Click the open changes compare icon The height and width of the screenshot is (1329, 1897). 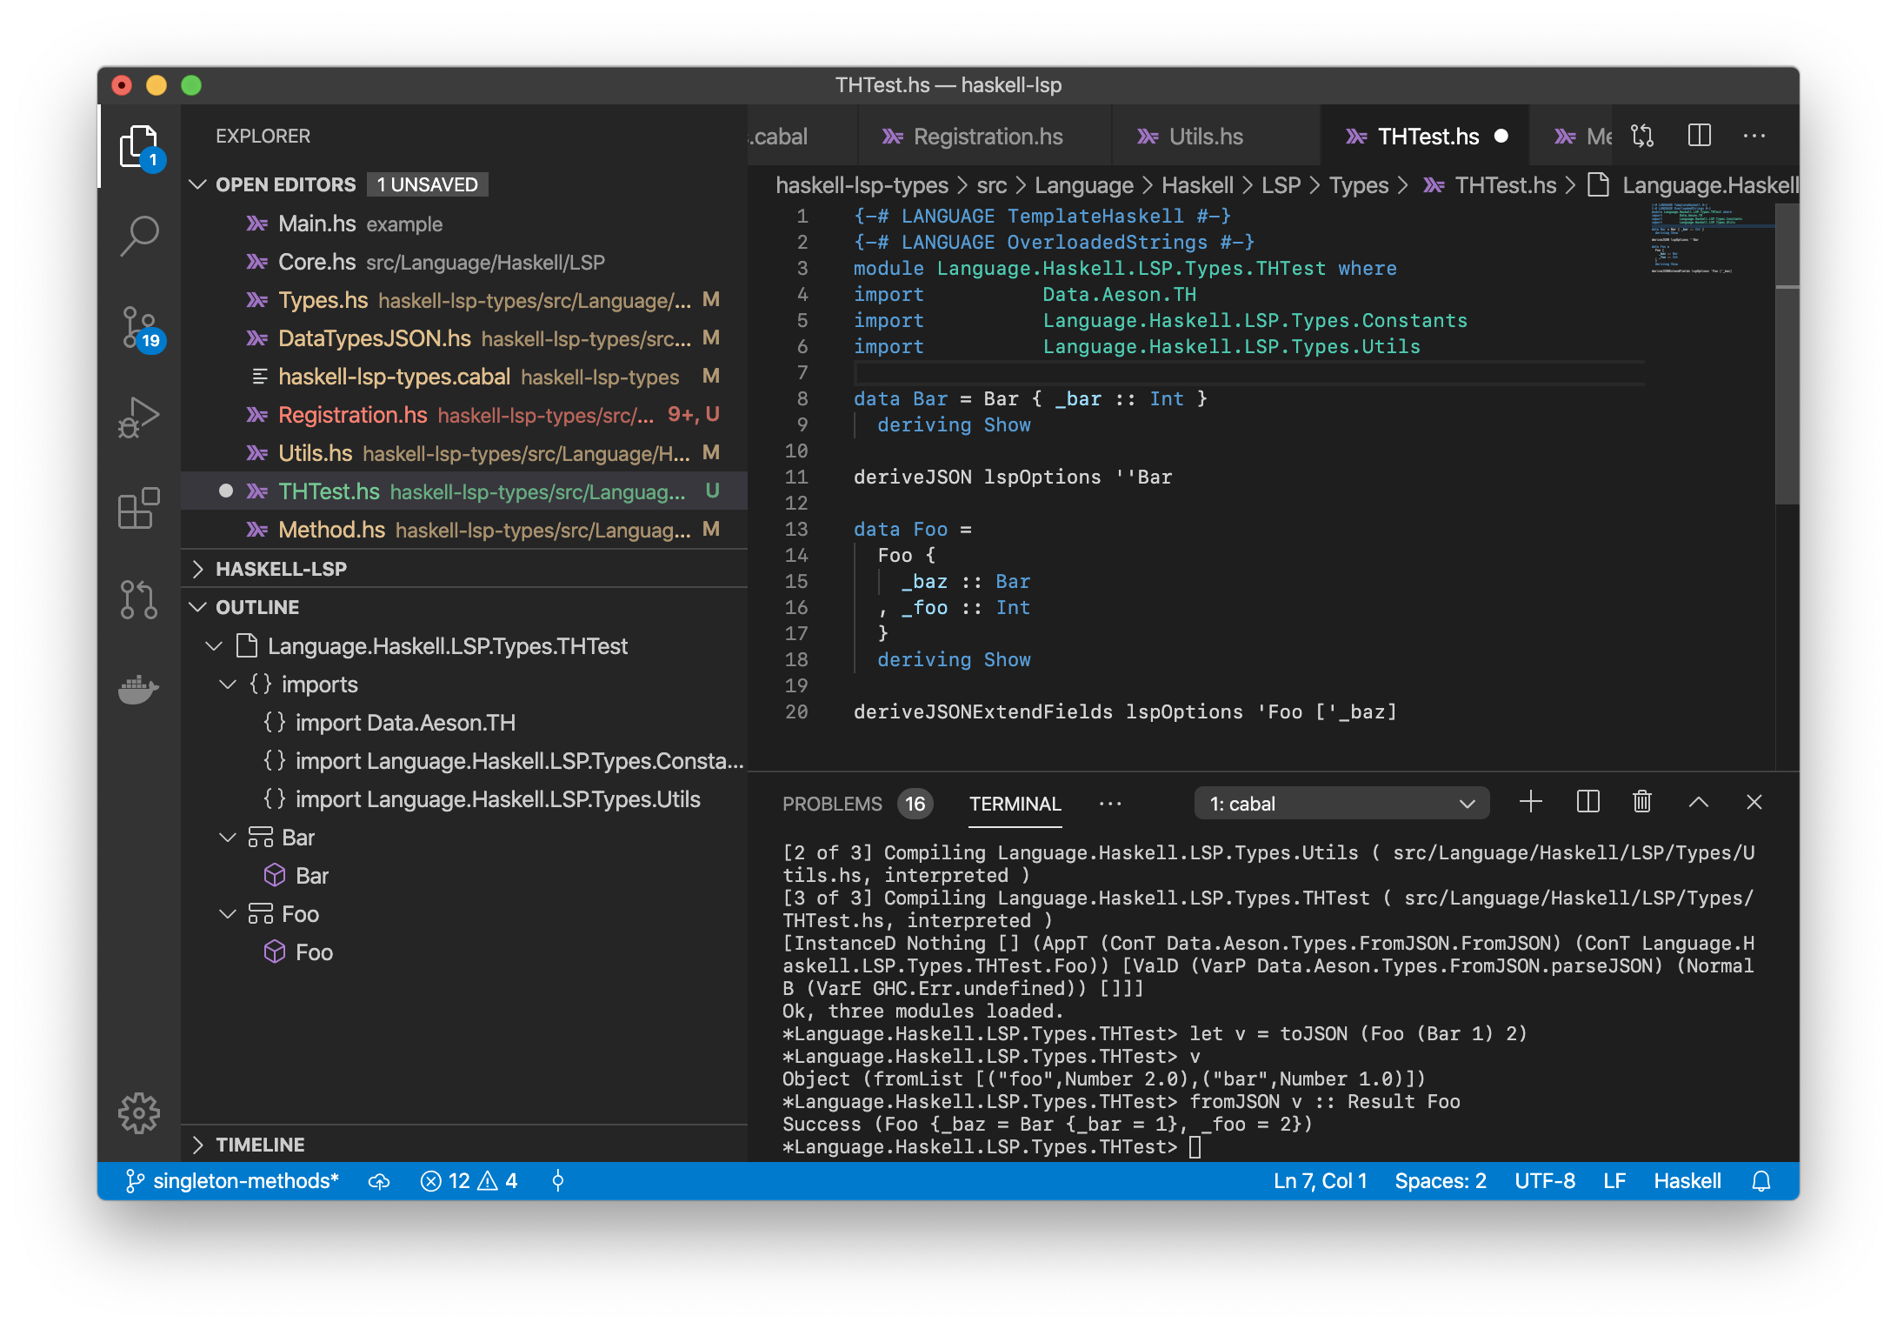point(1642,136)
